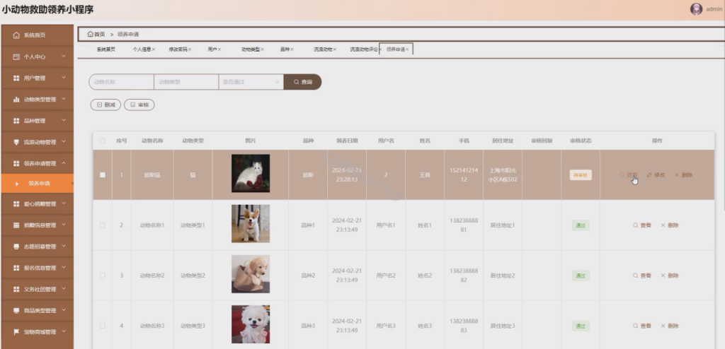Switch to the 系统首页 tab

[x=106, y=49]
